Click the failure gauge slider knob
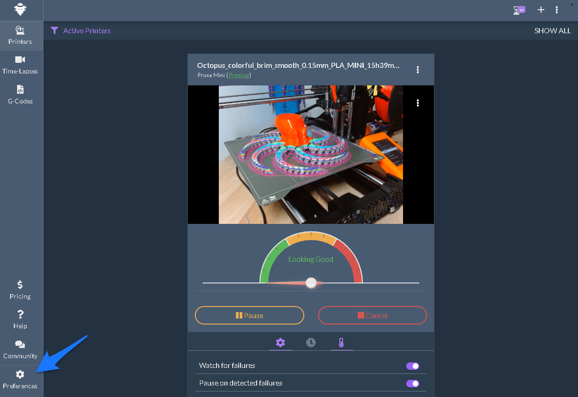578x397 pixels. pos(311,283)
